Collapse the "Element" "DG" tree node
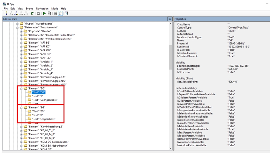This screenshot has width=270, height=153. pyautogui.click(x=21, y=89)
